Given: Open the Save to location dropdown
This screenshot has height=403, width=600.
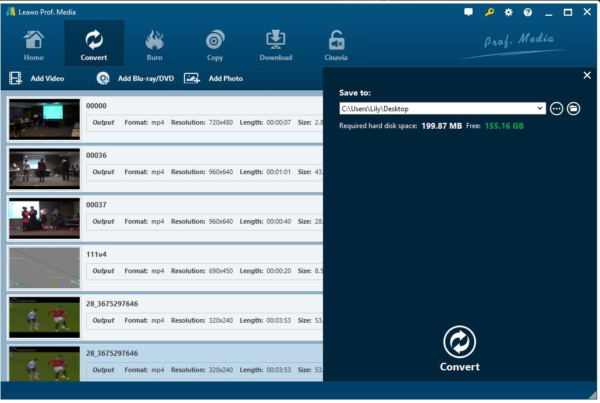Looking at the screenshot, I should point(539,108).
